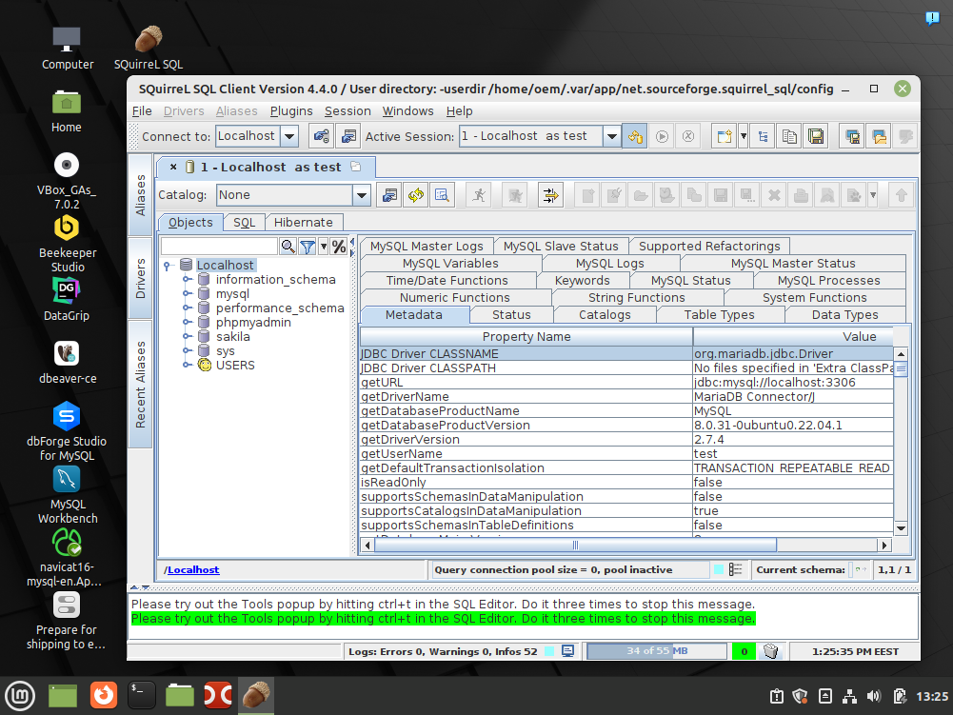Expand the information_schema node
The image size is (953, 715).
pyautogui.click(x=187, y=280)
